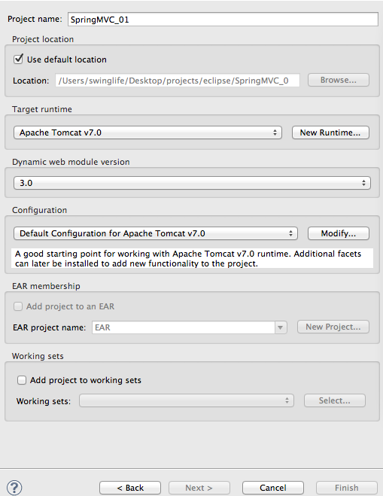The width and height of the screenshot is (383, 496).
Task: Check Add project to working sets
Action: pyautogui.click(x=22, y=380)
